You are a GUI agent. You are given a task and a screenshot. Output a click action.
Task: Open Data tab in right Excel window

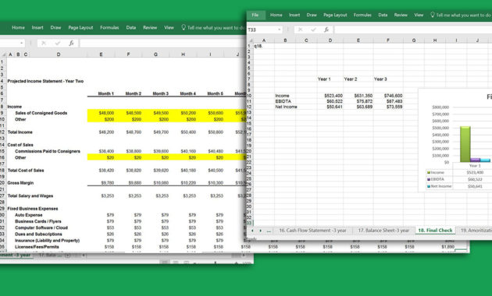(x=383, y=15)
